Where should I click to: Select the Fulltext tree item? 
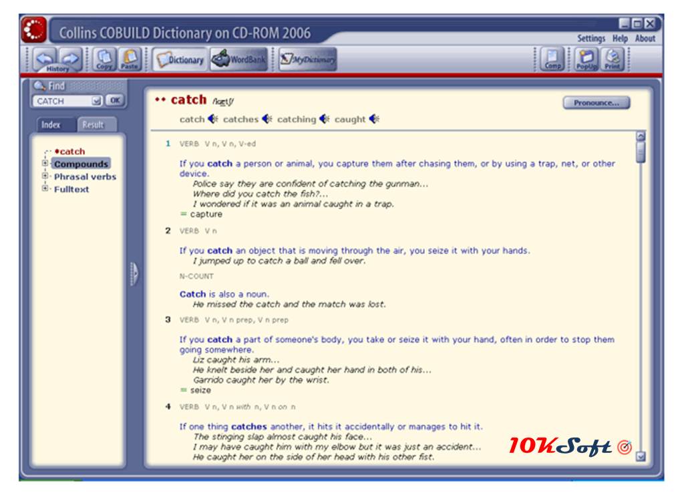[71, 189]
